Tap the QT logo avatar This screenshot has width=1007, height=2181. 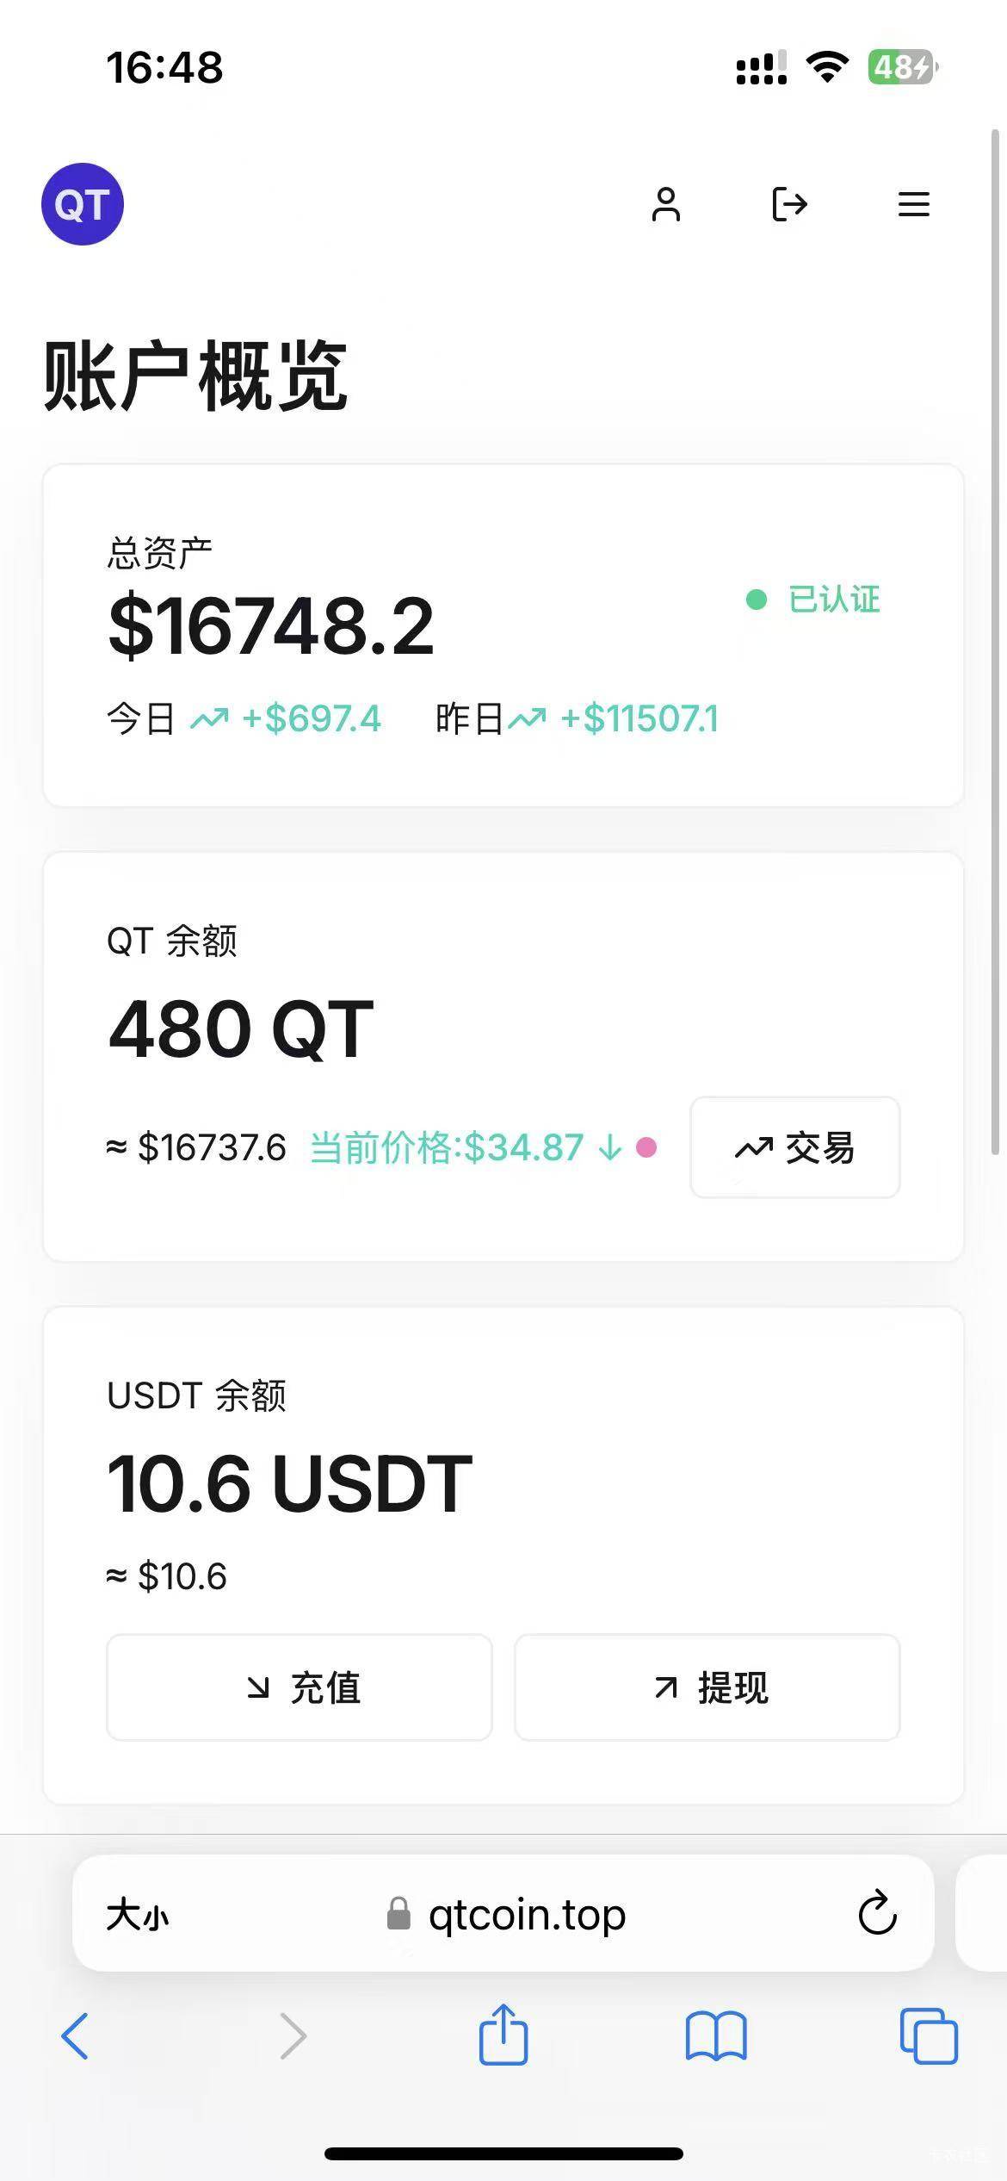point(83,204)
